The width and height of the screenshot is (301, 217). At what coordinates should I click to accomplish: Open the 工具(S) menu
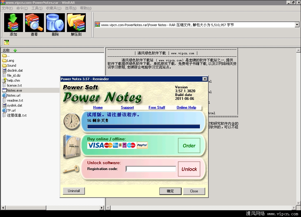tap(37, 8)
